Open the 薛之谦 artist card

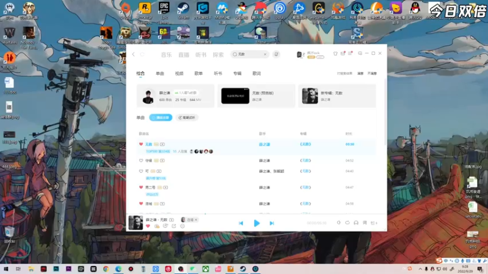click(x=176, y=96)
